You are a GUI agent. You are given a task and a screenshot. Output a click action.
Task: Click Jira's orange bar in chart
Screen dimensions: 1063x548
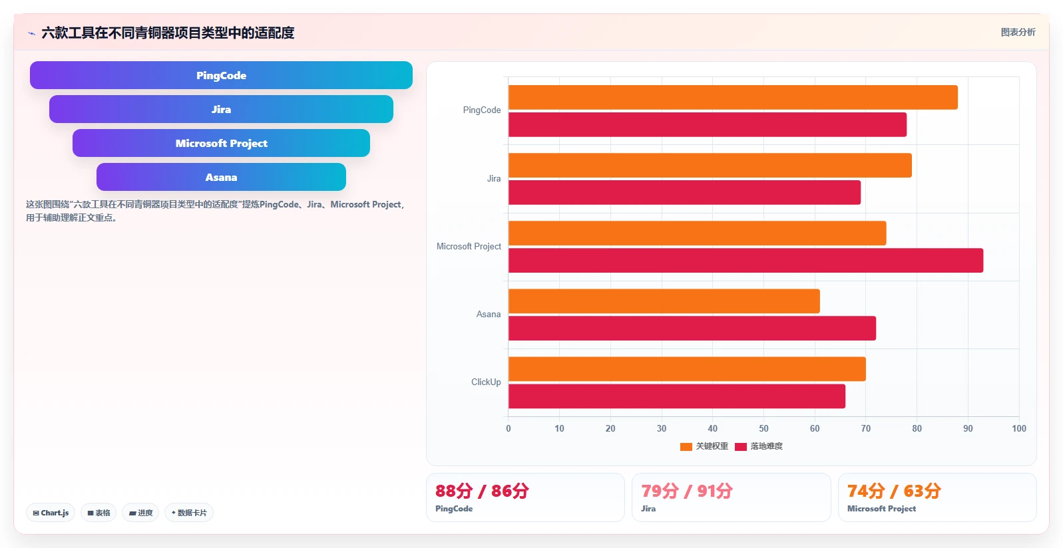(x=710, y=165)
